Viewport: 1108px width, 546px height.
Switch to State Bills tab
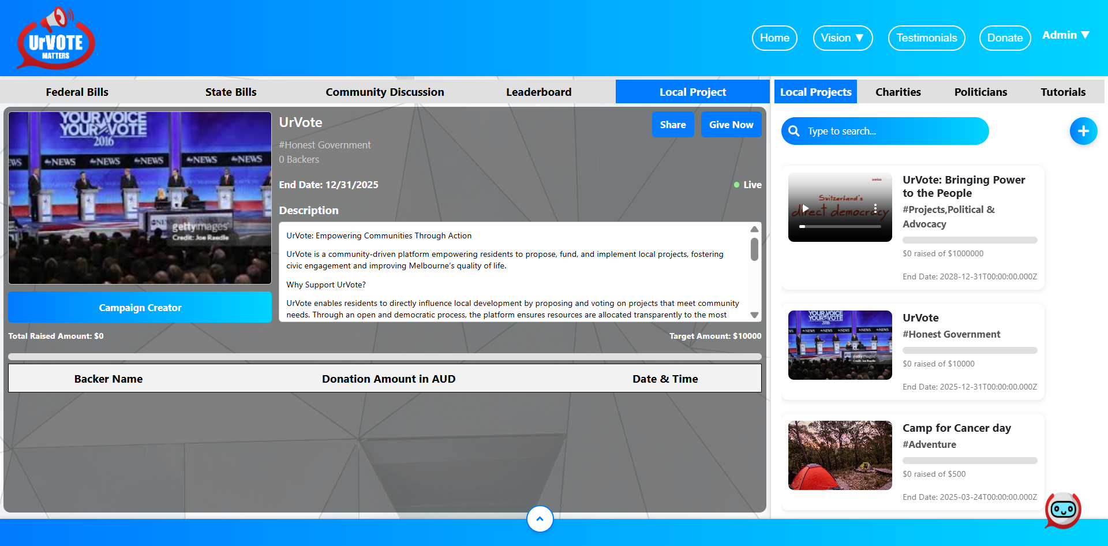tap(231, 92)
